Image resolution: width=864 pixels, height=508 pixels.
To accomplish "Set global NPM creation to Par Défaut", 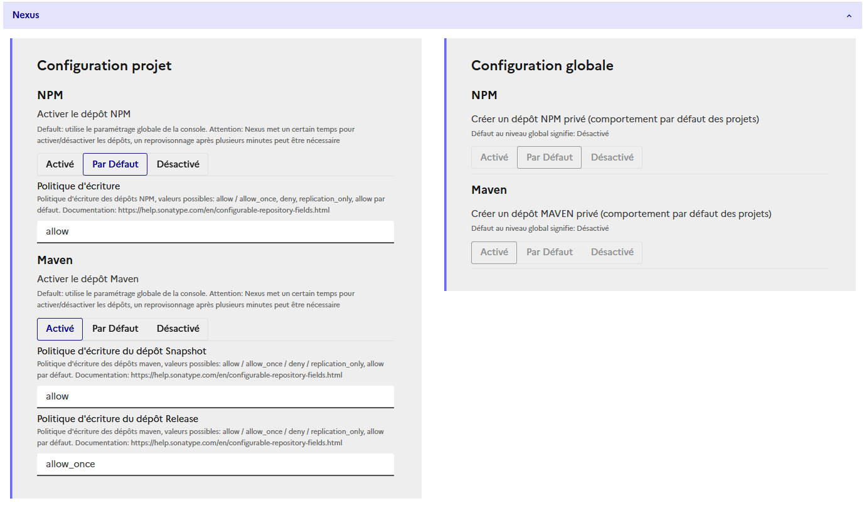I will [548, 157].
